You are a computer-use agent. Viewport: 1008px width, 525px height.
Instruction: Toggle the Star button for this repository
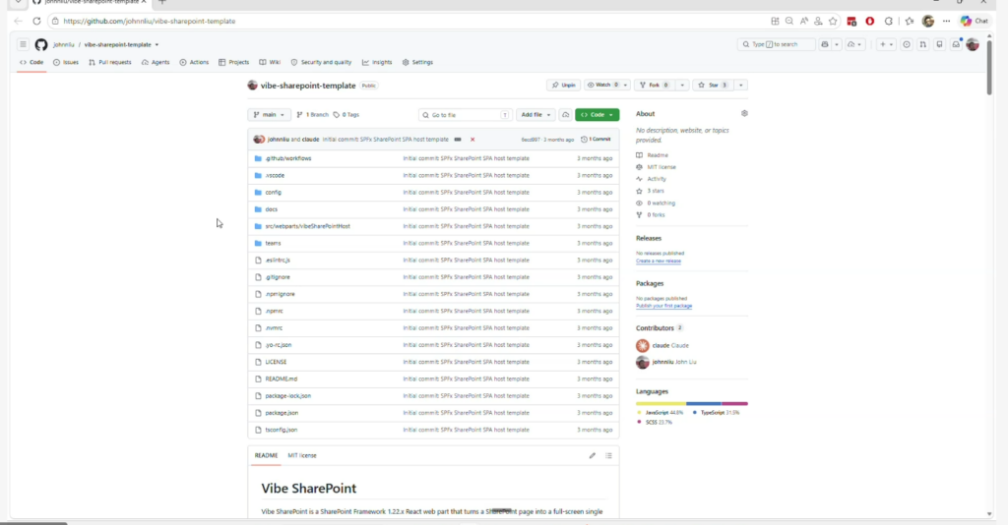[x=713, y=85]
